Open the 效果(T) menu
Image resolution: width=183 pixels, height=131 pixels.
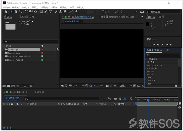pos(44,7)
